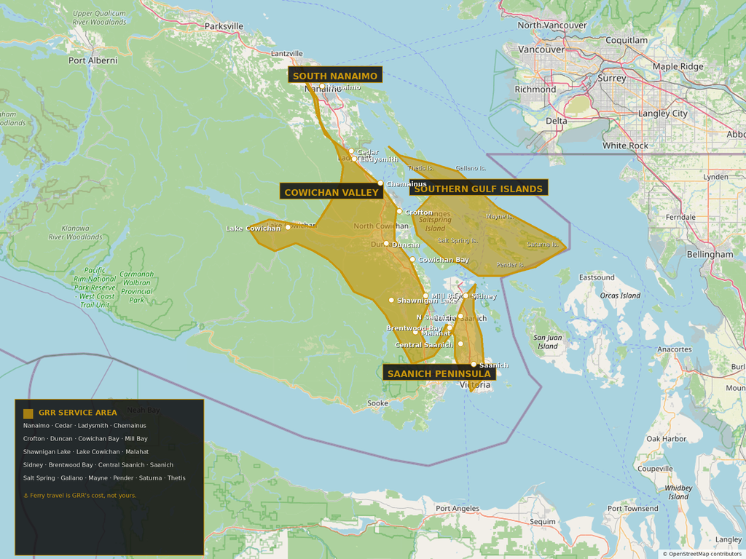Click the White Rock label

[625, 146]
